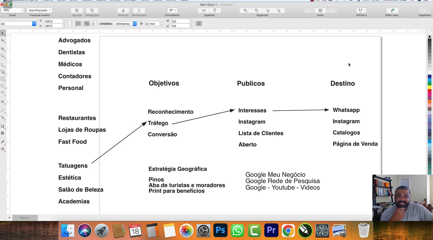Click the Bloquear lock icon
The image size is (433, 240).
(x=123, y=10)
